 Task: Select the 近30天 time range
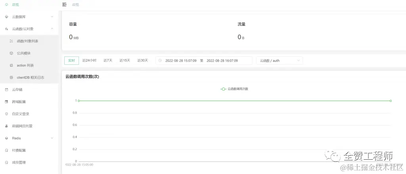[x=143, y=60]
